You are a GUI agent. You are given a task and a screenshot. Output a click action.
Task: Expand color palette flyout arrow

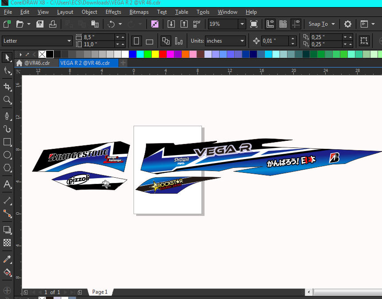pyautogui.click(x=21, y=54)
